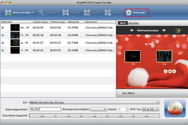Toggle the blue button of Ti...P4 row
The image size is (188, 125).
pos(3,50)
